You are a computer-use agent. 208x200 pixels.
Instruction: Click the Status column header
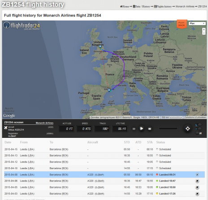click(x=160, y=142)
